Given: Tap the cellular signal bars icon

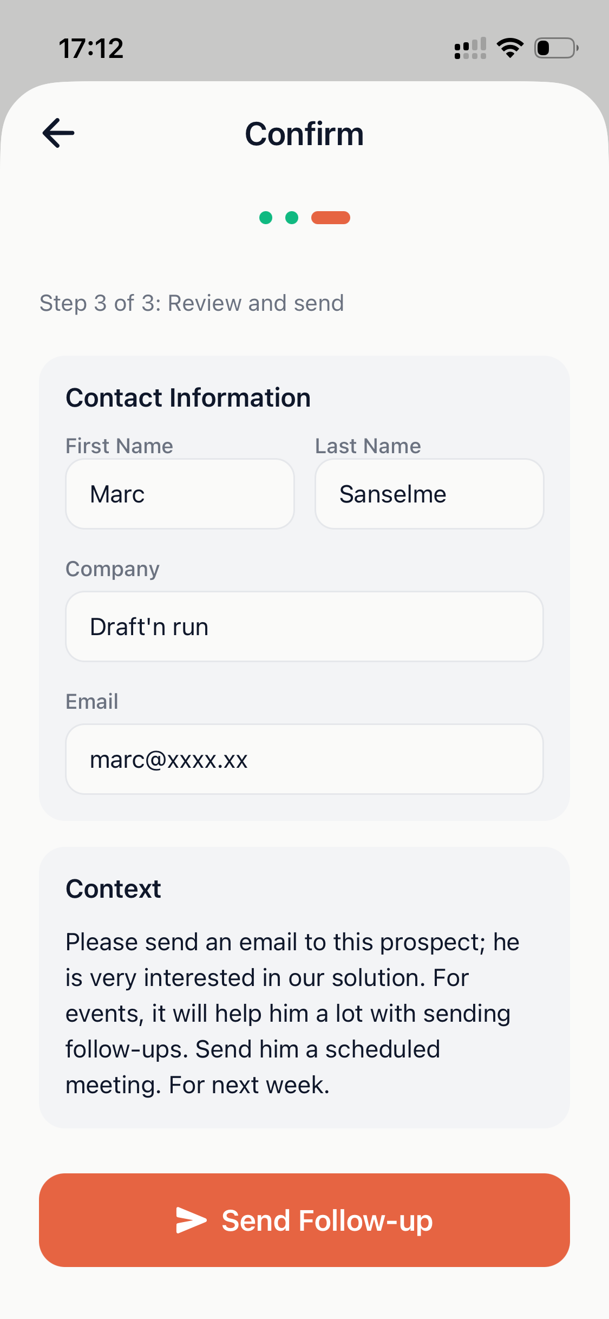Looking at the screenshot, I should [470, 48].
